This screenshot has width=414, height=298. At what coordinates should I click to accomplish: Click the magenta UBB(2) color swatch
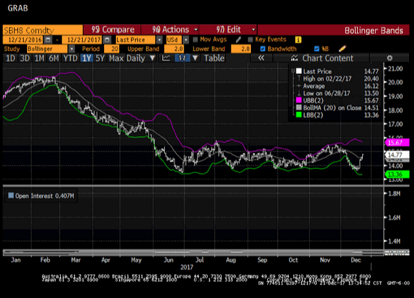click(x=299, y=100)
